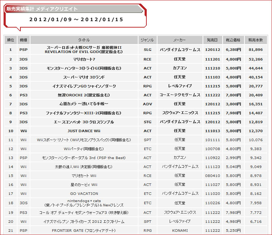
Task: Click maker カプコン in the Monster Hunter 3G row
Action: tap(180, 68)
